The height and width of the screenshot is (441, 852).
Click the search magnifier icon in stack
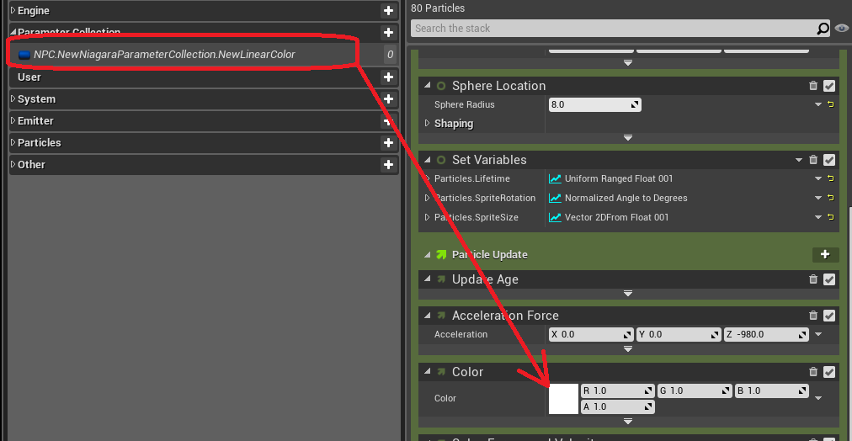tap(823, 29)
